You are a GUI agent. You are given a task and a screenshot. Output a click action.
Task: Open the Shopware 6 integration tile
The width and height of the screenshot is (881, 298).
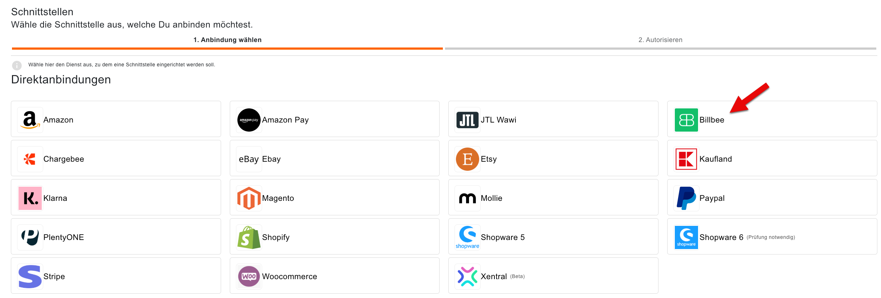tap(772, 236)
